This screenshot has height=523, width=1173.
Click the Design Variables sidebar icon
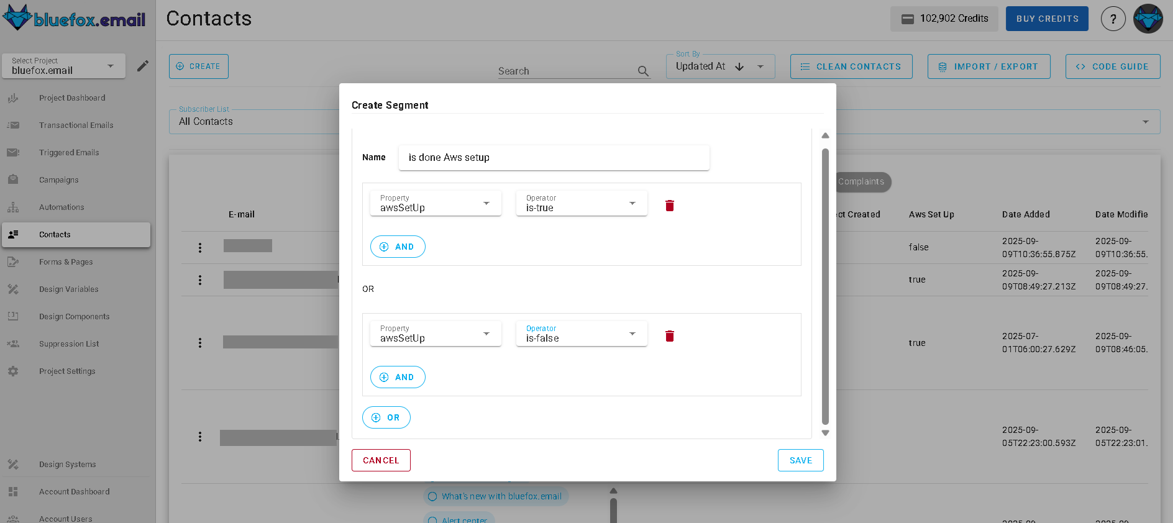coord(13,289)
